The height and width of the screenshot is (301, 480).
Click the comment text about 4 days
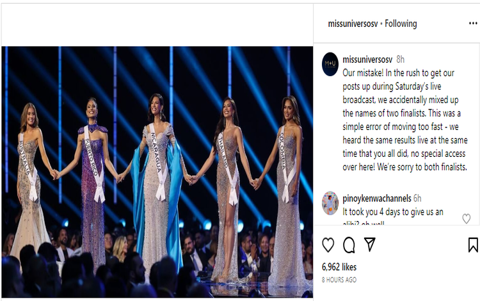click(x=393, y=216)
